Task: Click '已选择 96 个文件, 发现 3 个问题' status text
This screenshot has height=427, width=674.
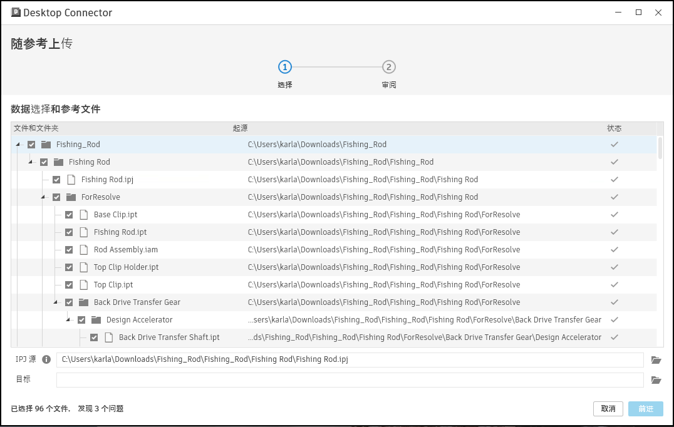Action: coord(67,408)
